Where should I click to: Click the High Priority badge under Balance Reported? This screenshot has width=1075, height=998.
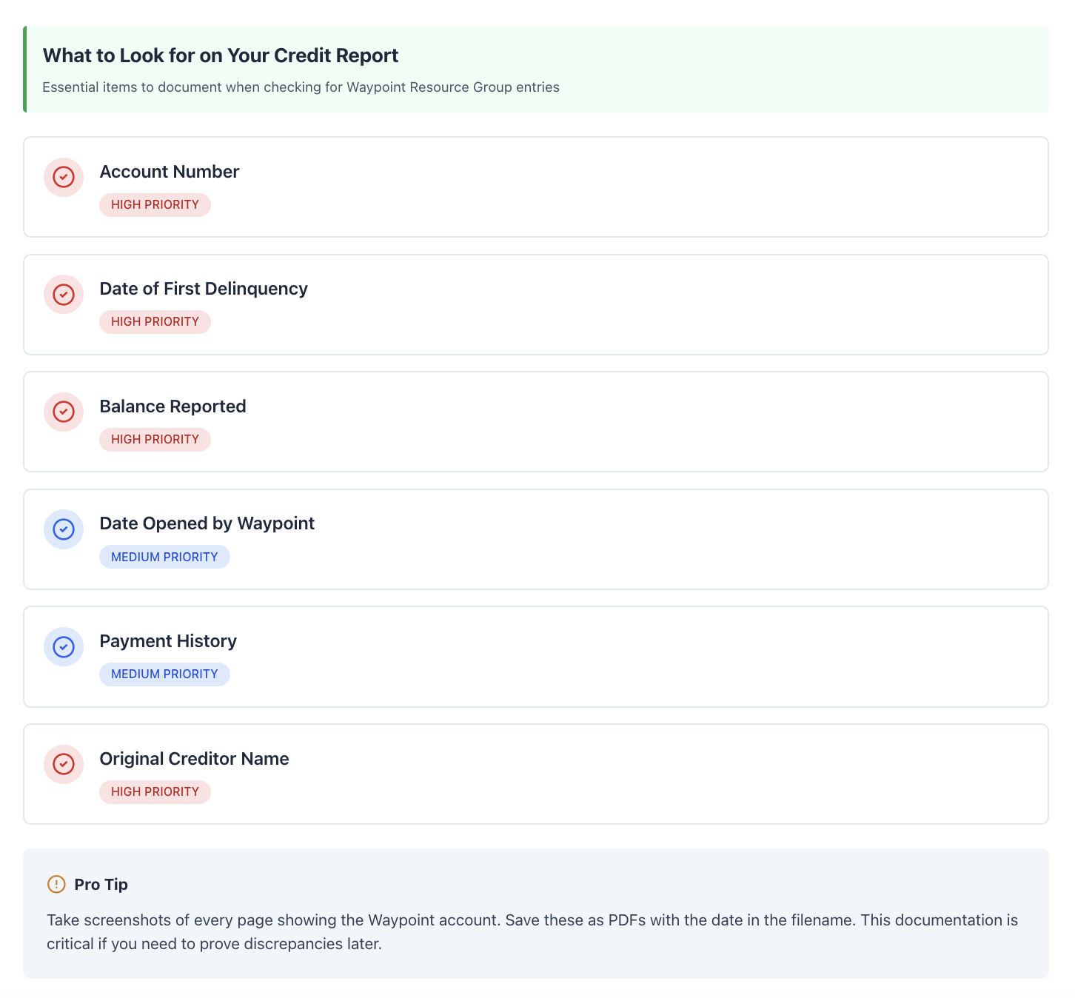155,440
